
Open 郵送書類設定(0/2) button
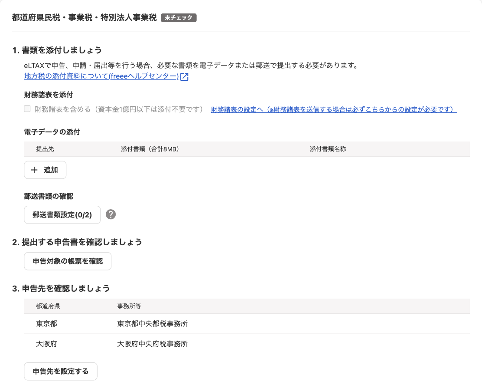(62, 215)
